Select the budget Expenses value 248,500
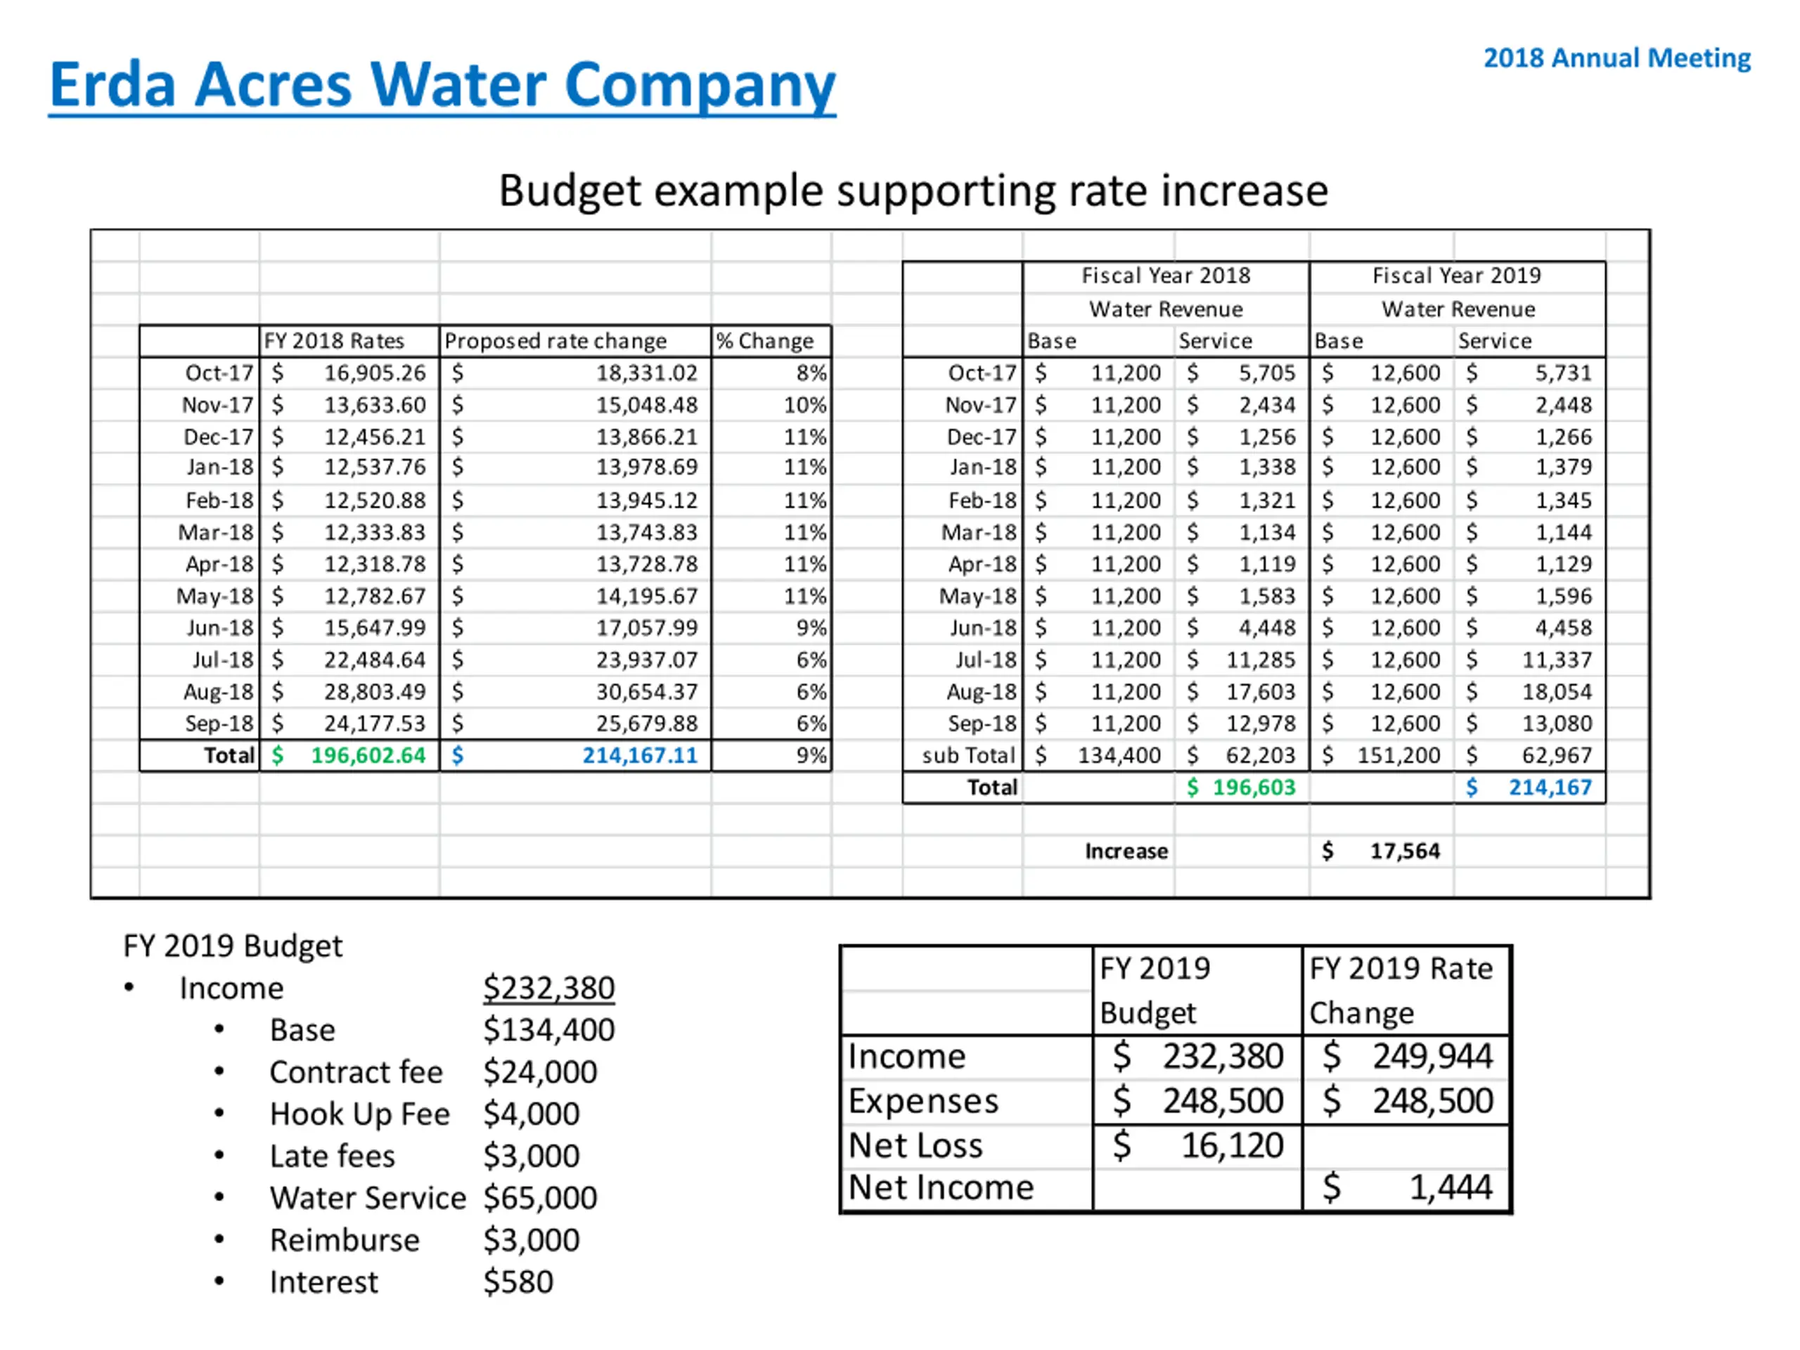The height and width of the screenshot is (1350, 1800). point(1222,1101)
